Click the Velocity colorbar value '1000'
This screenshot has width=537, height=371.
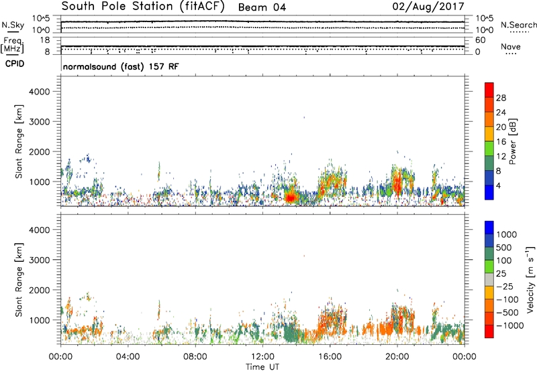(506, 234)
